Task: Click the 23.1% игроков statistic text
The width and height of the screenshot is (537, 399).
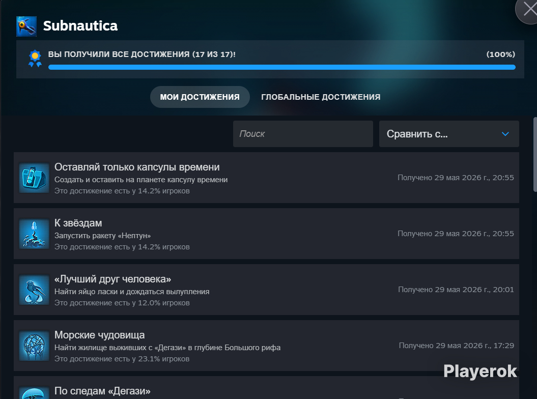Action: [x=122, y=359]
